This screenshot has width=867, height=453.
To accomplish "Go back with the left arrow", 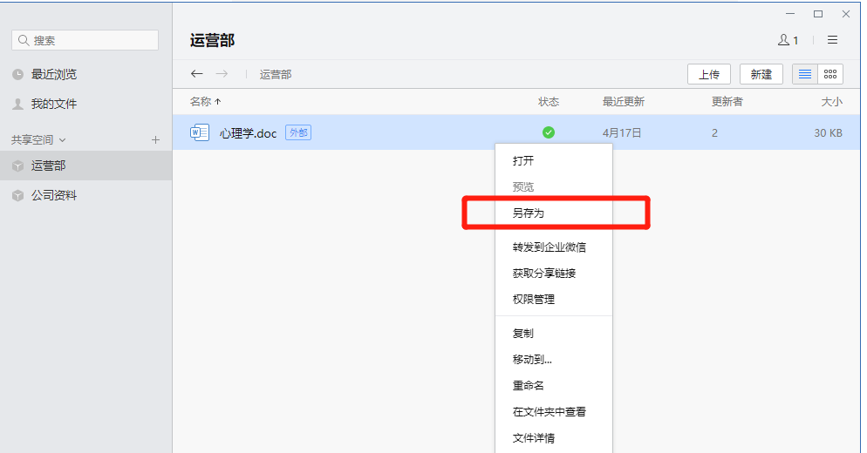I will click(197, 73).
